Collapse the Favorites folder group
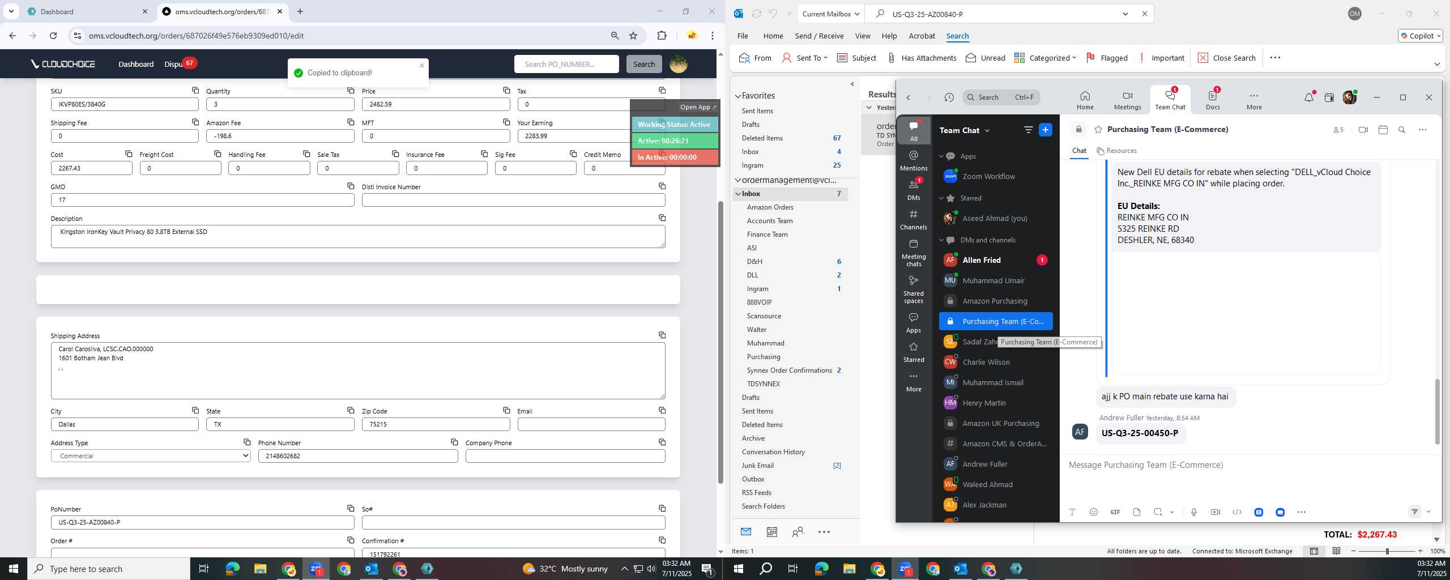This screenshot has width=1450, height=580. click(737, 96)
